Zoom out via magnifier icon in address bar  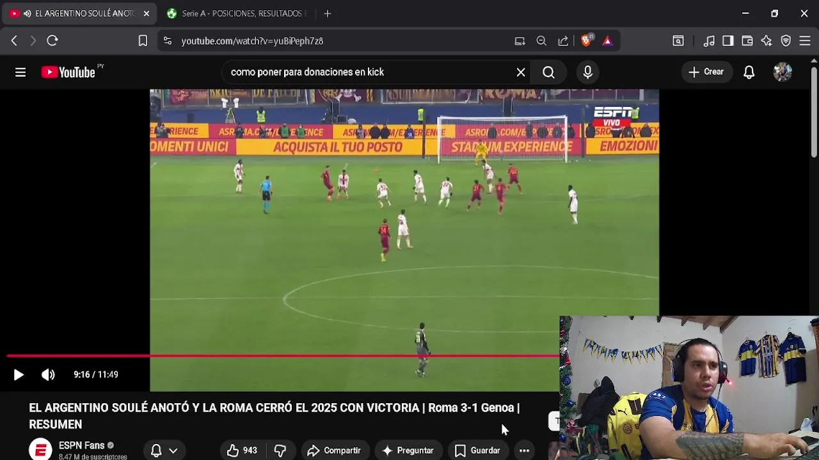pos(541,41)
